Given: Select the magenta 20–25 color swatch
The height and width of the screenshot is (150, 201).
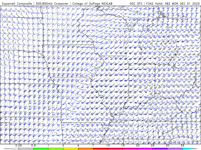Looking at the screenshot, I should 145,149.
